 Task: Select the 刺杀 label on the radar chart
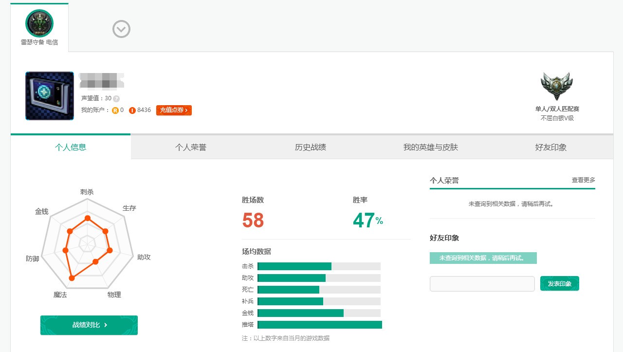87,192
